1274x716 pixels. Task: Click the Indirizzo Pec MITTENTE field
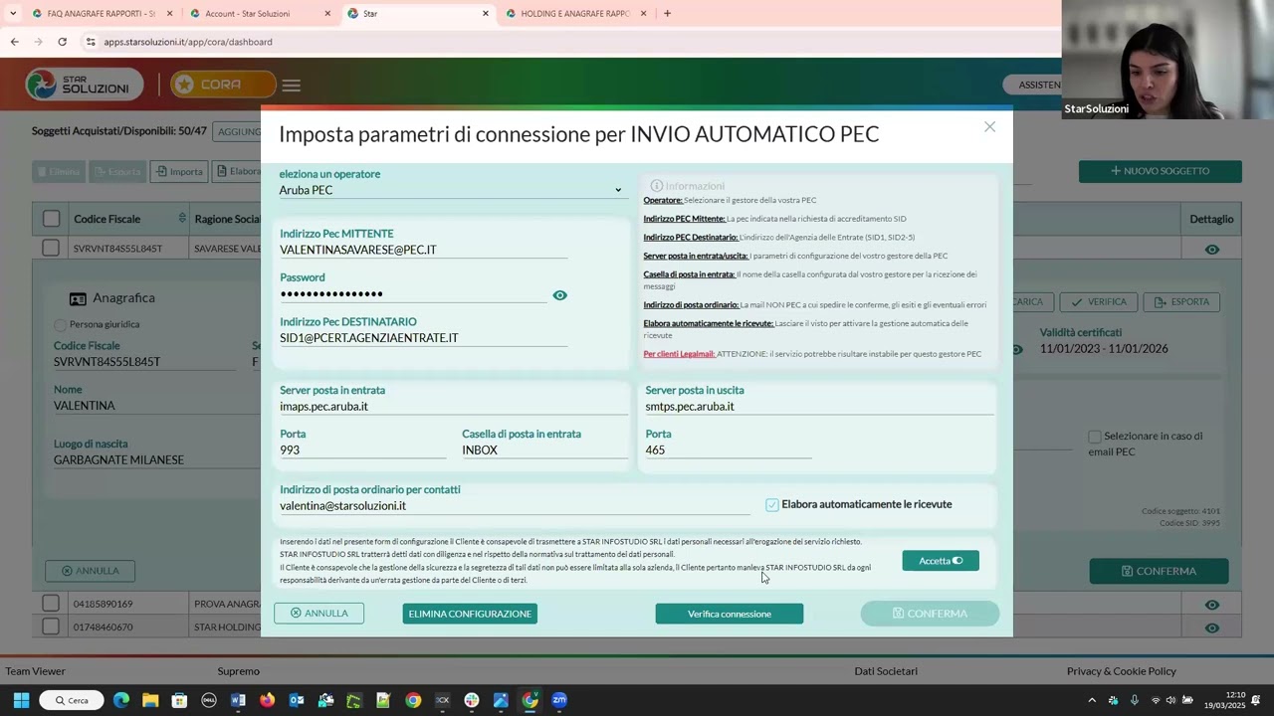point(423,250)
